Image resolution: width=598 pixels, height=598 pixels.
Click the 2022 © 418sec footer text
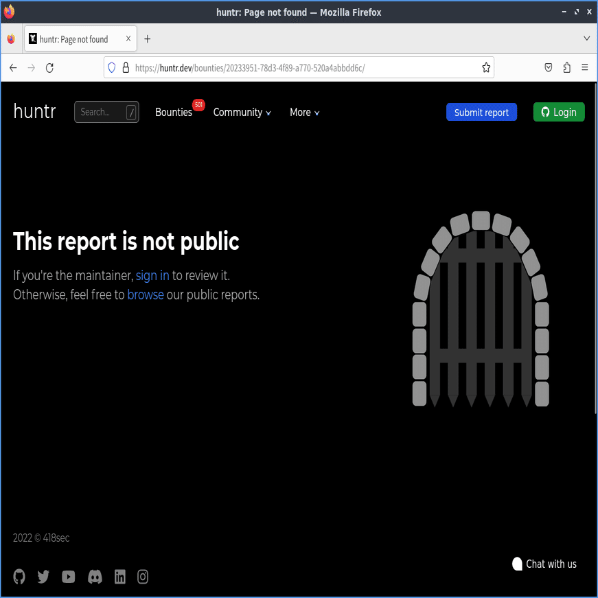coord(41,538)
